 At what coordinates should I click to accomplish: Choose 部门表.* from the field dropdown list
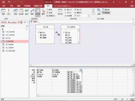(75, 72)
